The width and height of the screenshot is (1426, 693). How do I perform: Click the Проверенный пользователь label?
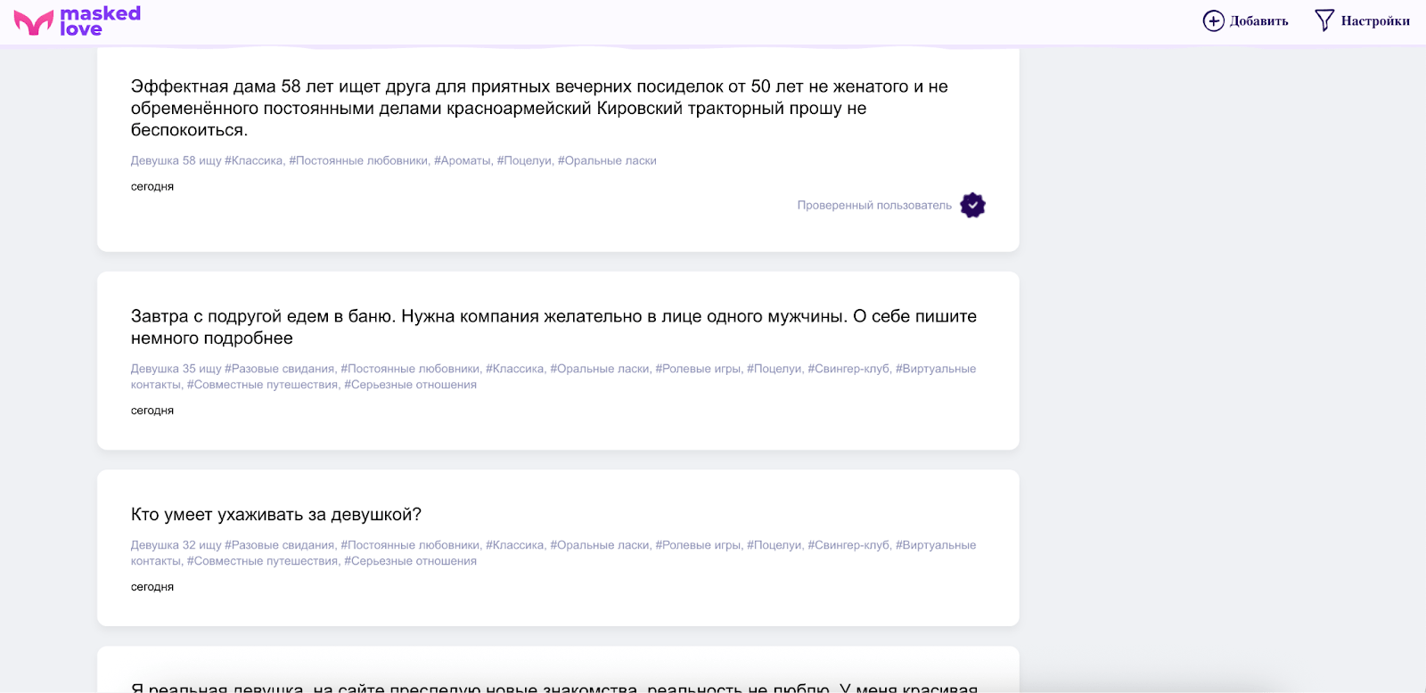pyautogui.click(x=874, y=206)
